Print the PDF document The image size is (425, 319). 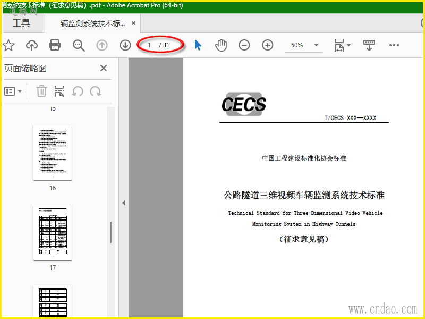tap(55, 45)
